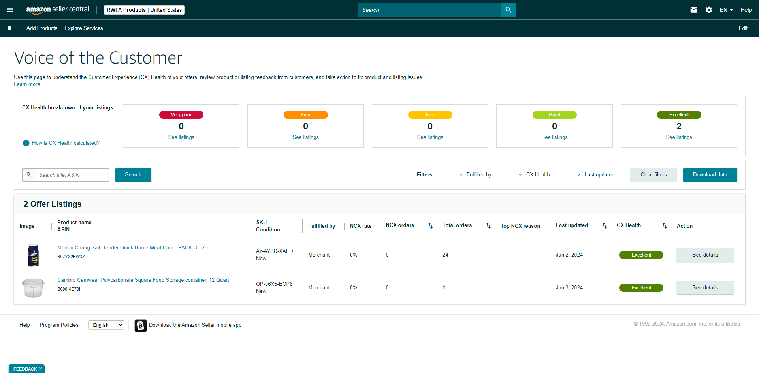The image size is (759, 373).
Task: Open the Morton Curing Salt product thumbnail
Action: 34,255
